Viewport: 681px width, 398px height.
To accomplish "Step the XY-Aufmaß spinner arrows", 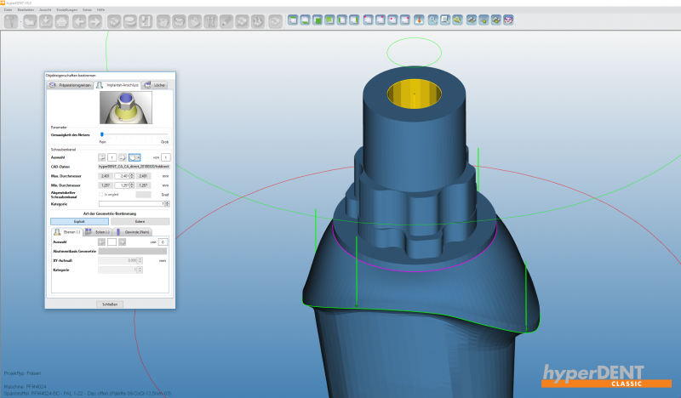I will tap(140, 260).
